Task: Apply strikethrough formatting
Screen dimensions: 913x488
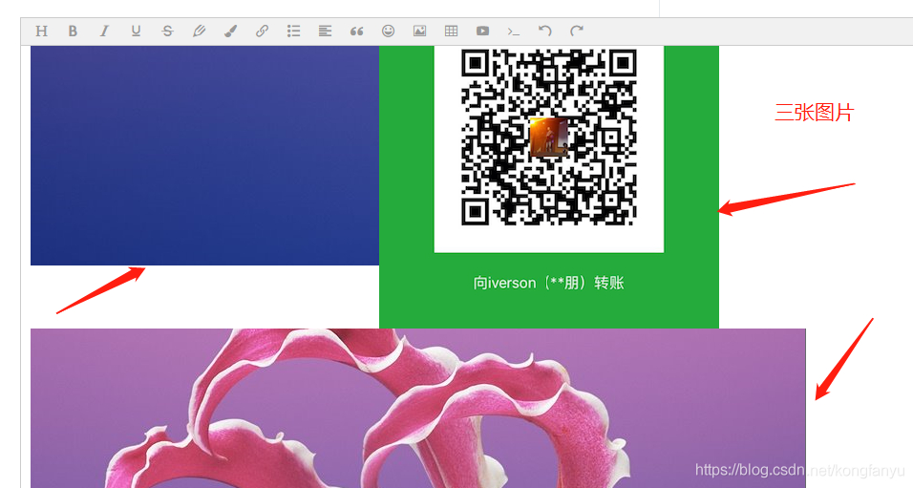Action: 167,31
